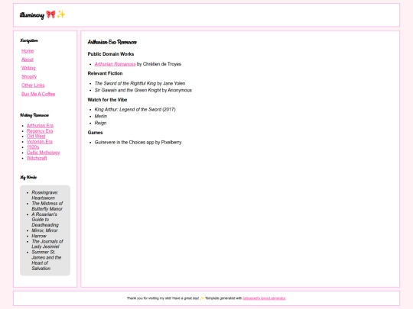
Task: Click the Games heading
Action: click(x=95, y=133)
